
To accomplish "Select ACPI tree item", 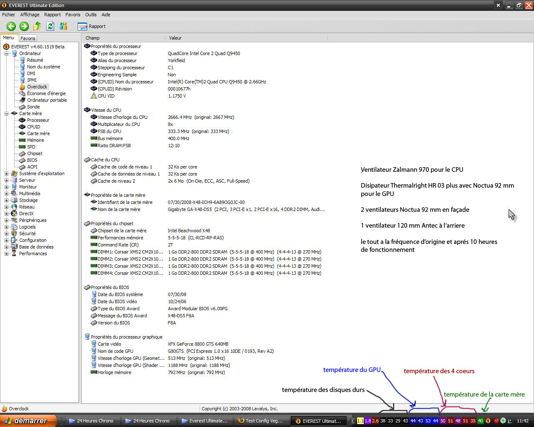I will [32, 167].
